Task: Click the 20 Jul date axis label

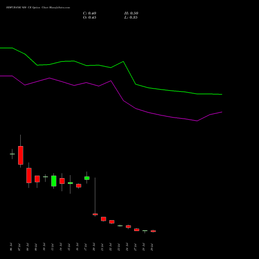Action: pyautogui.click(x=94, y=247)
